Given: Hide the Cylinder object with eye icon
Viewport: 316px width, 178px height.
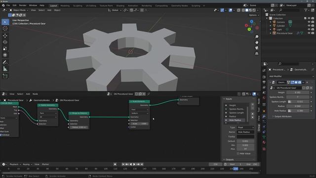Looking at the screenshot, I should [x=309, y=26].
